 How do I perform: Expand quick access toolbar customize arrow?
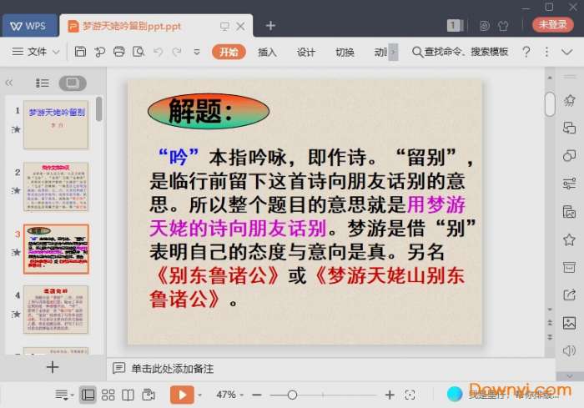pos(197,53)
